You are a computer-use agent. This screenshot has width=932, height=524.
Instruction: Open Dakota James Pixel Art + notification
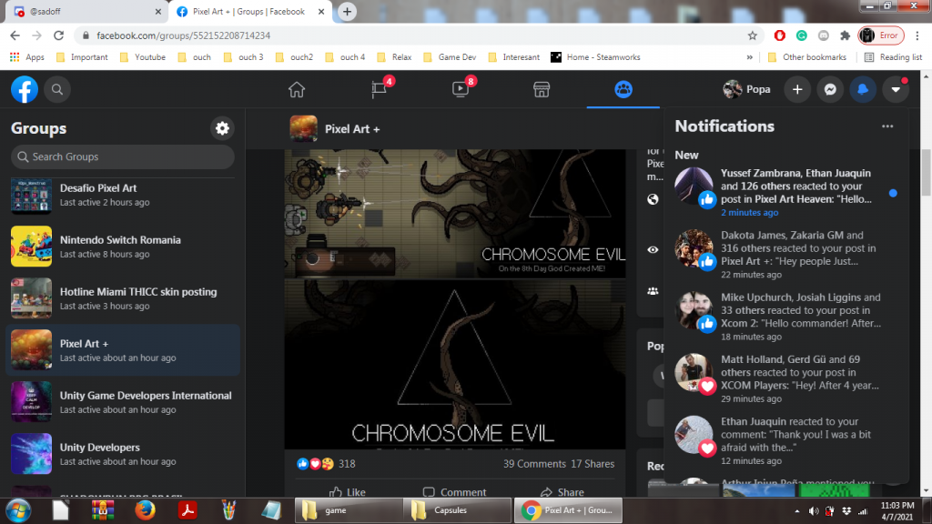[786, 255]
